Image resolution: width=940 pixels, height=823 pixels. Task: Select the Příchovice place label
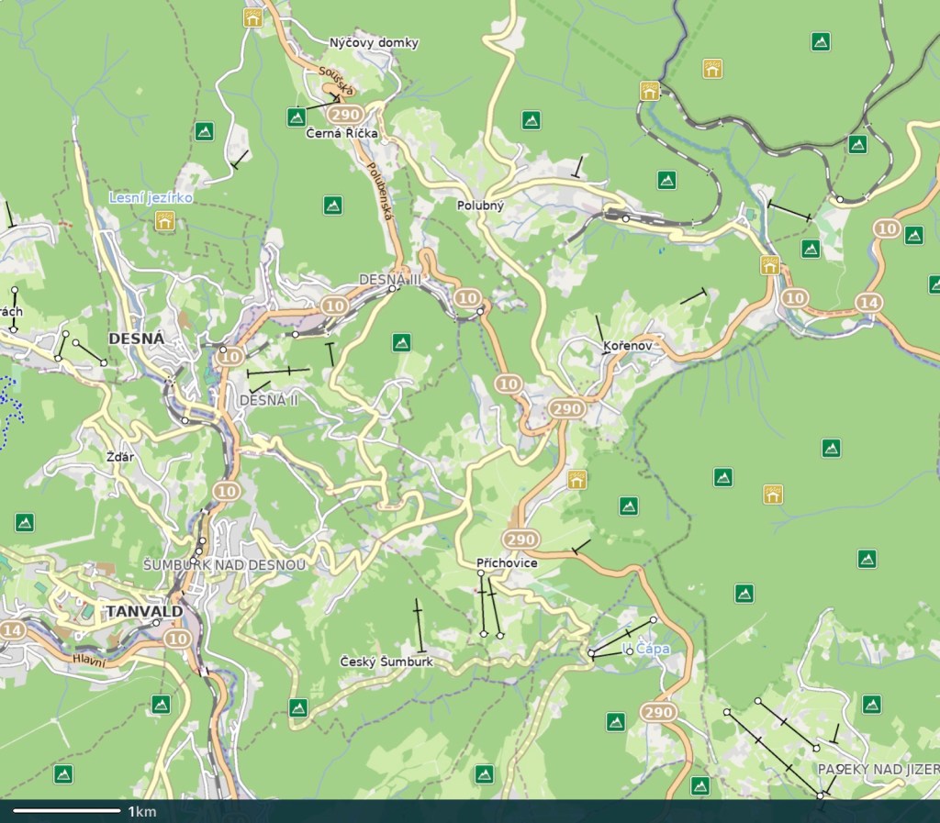point(507,562)
